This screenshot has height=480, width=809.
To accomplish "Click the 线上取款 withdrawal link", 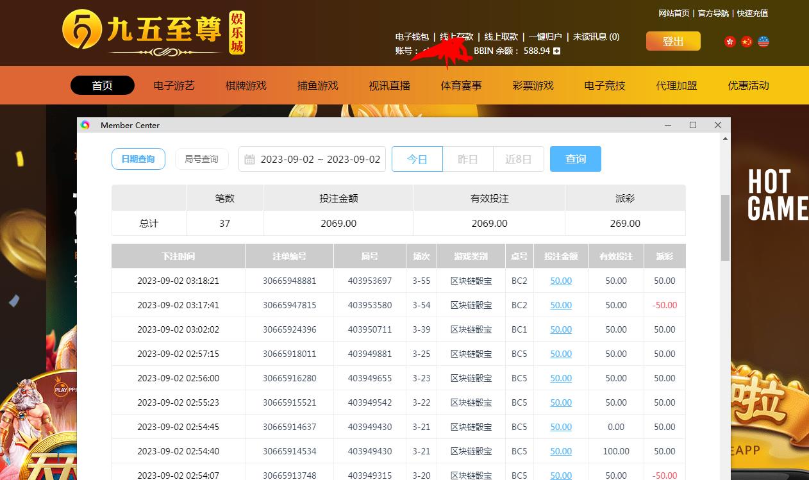I will tap(501, 37).
